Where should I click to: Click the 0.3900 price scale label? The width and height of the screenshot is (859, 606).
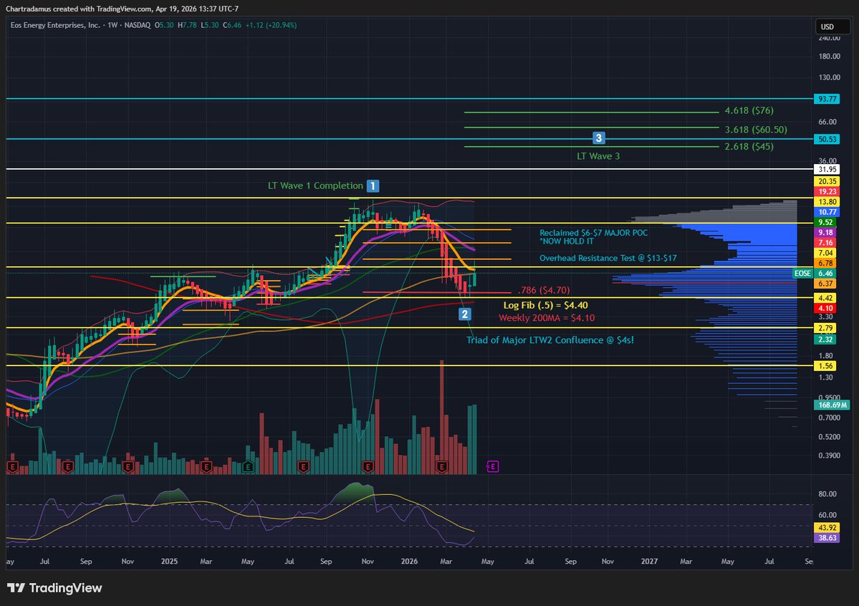(x=830, y=456)
